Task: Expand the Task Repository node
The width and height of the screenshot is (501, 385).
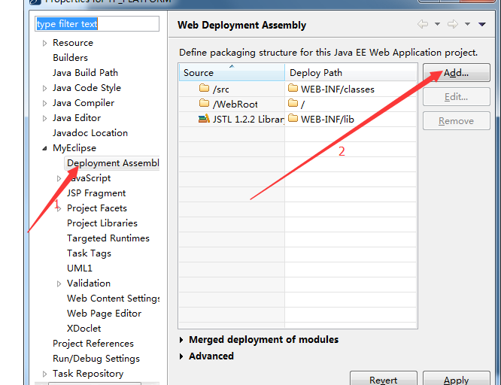Action: tap(44, 374)
